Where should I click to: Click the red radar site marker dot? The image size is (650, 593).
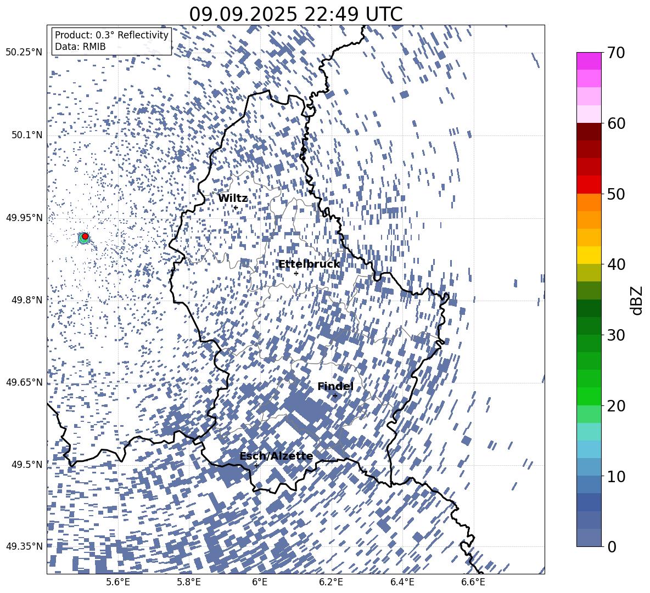[85, 236]
